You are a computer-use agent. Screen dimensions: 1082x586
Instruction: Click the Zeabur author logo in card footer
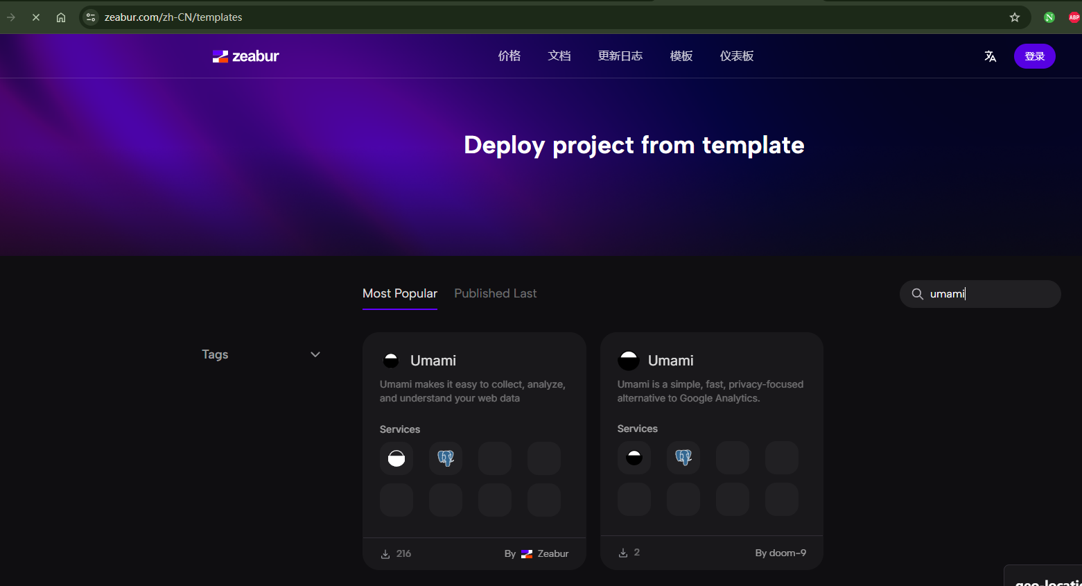pos(527,554)
